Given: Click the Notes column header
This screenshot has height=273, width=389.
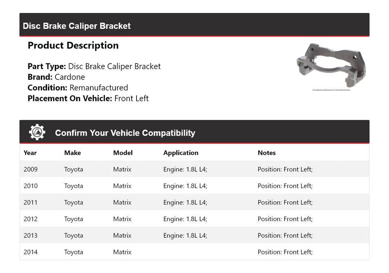Looking at the screenshot, I should pyautogui.click(x=267, y=153).
